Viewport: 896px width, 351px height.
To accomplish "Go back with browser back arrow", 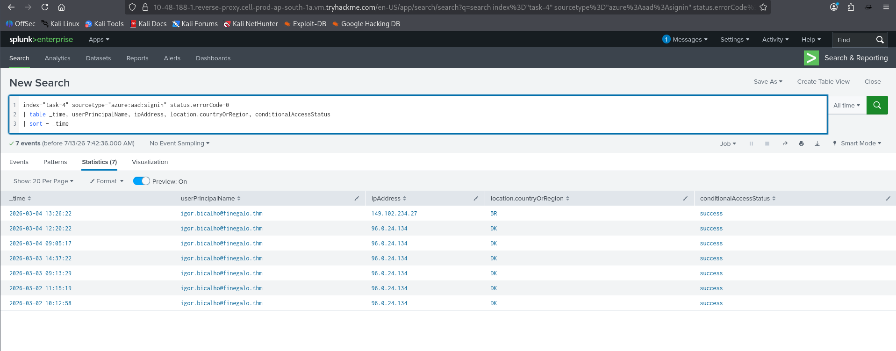I will point(11,7).
